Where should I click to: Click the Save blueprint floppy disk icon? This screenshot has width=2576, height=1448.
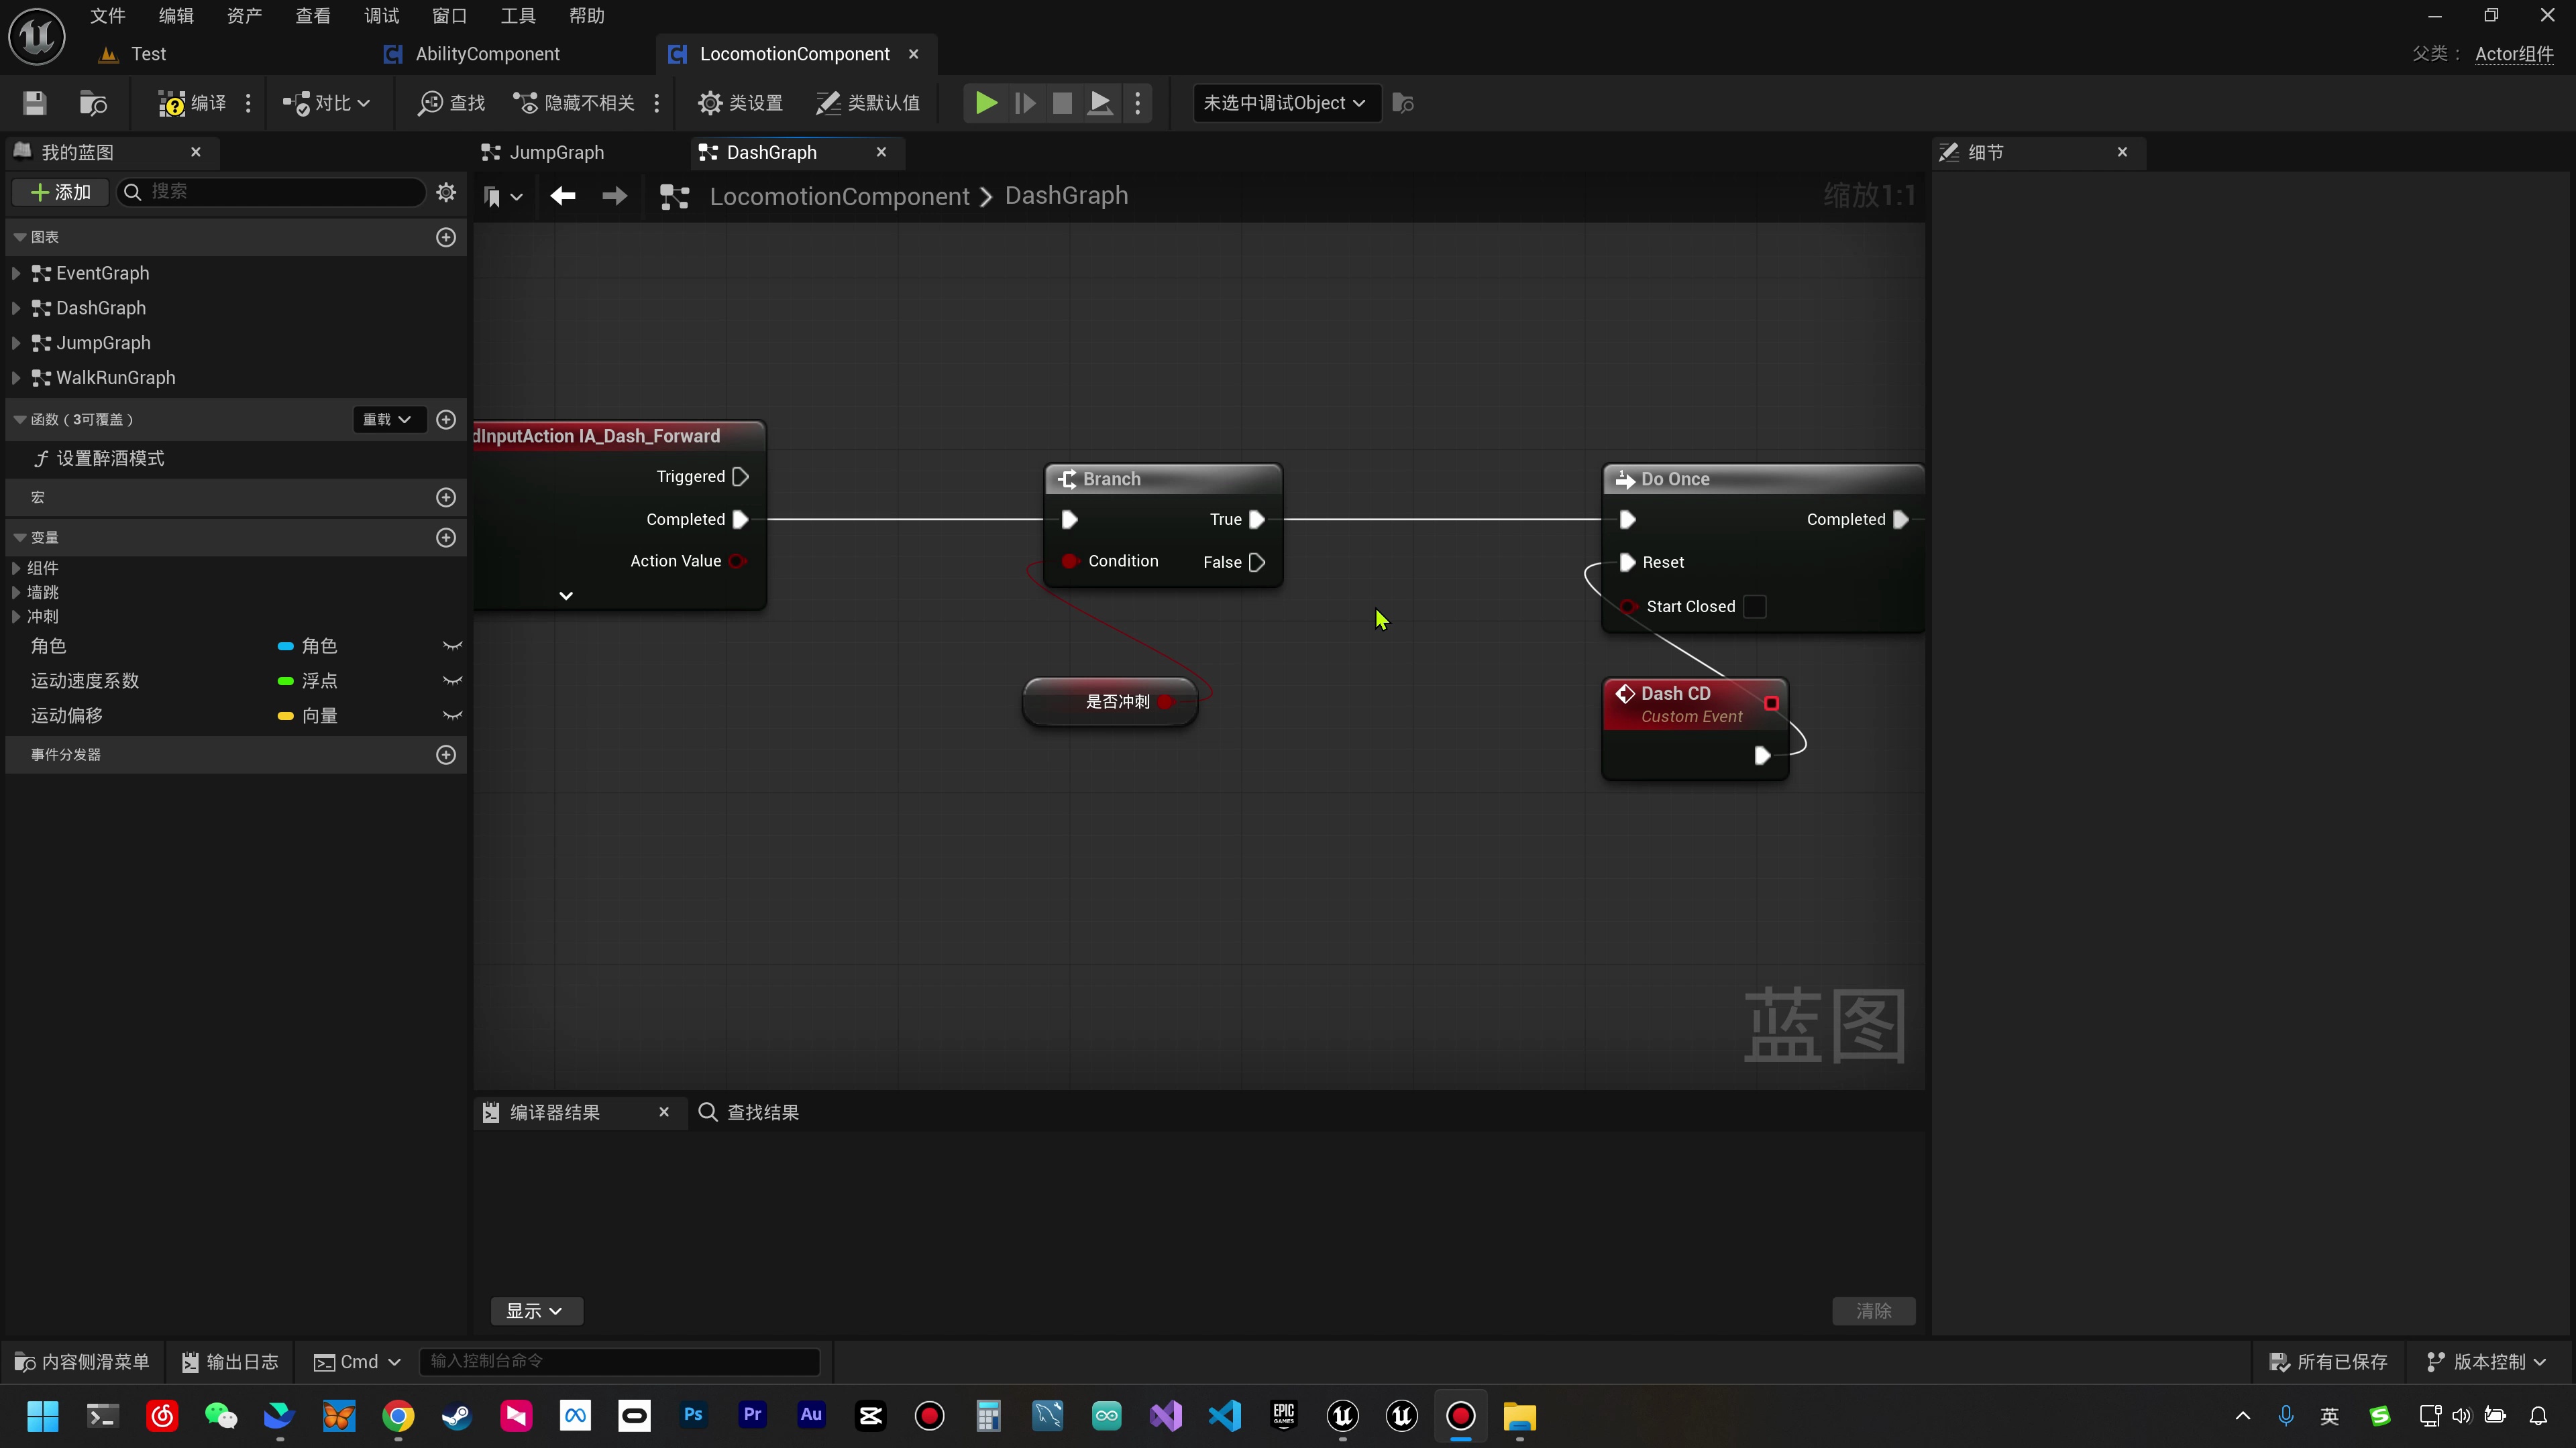click(x=35, y=103)
